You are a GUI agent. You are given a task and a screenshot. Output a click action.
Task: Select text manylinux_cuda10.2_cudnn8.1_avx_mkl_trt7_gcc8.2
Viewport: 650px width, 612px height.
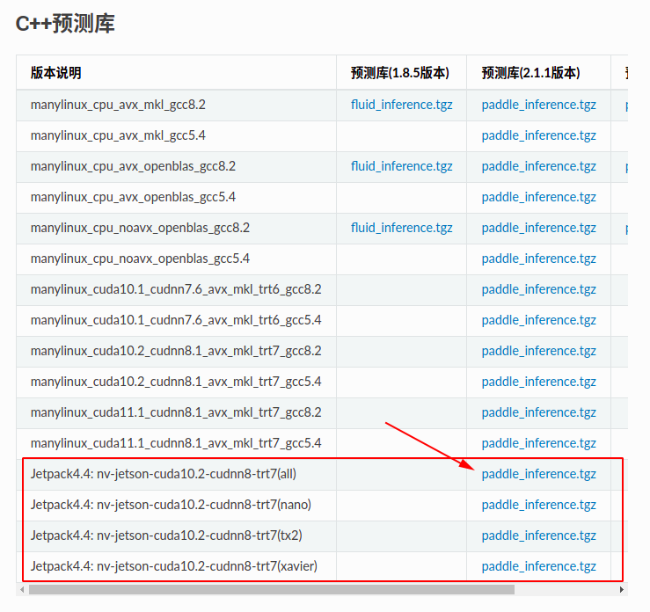point(176,352)
